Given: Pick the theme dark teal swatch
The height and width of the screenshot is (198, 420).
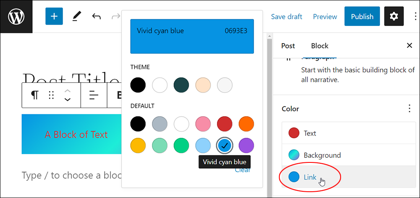Looking at the screenshot, I should tap(181, 85).
